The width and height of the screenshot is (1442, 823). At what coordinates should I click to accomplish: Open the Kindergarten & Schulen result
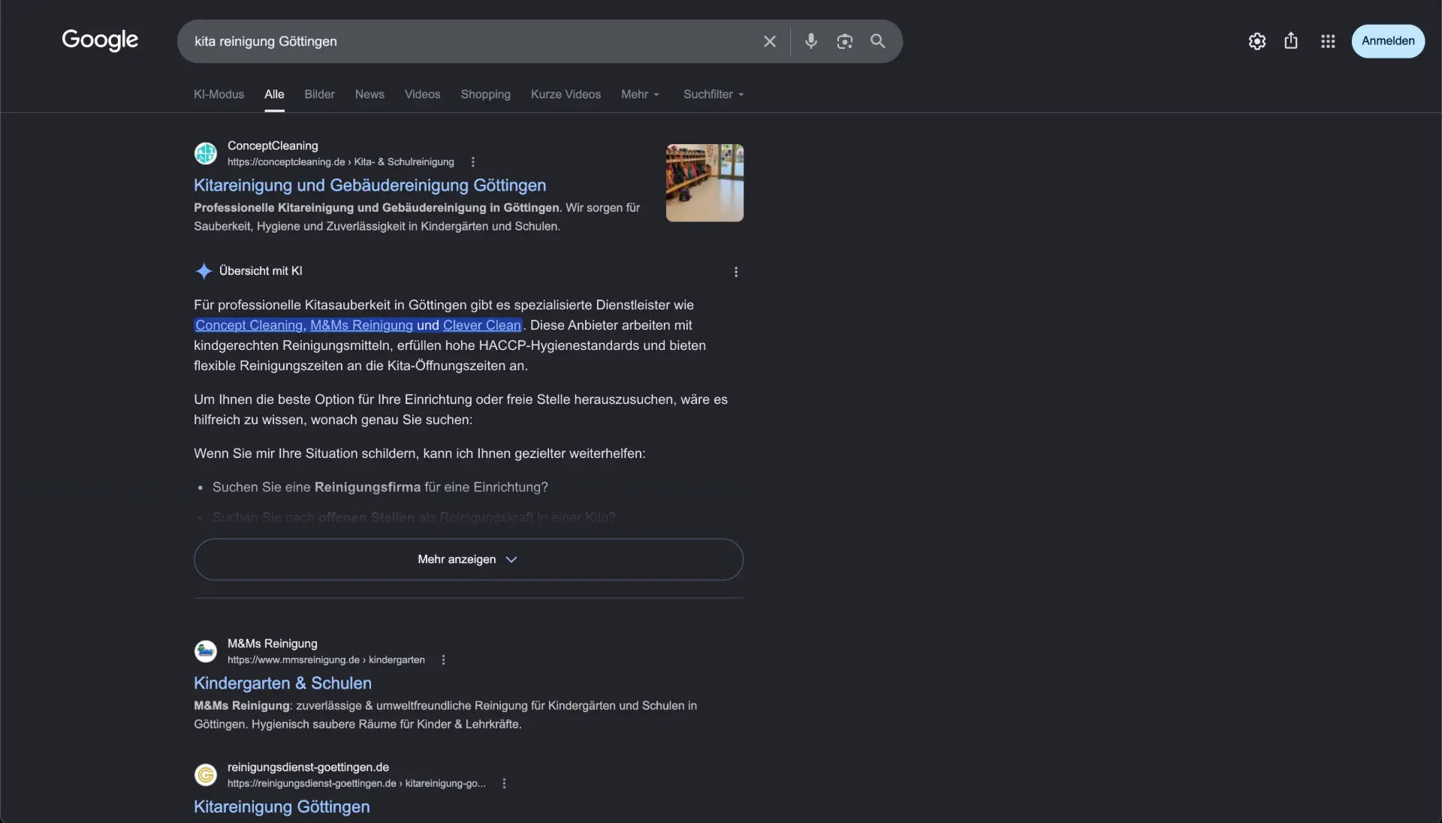coord(282,683)
